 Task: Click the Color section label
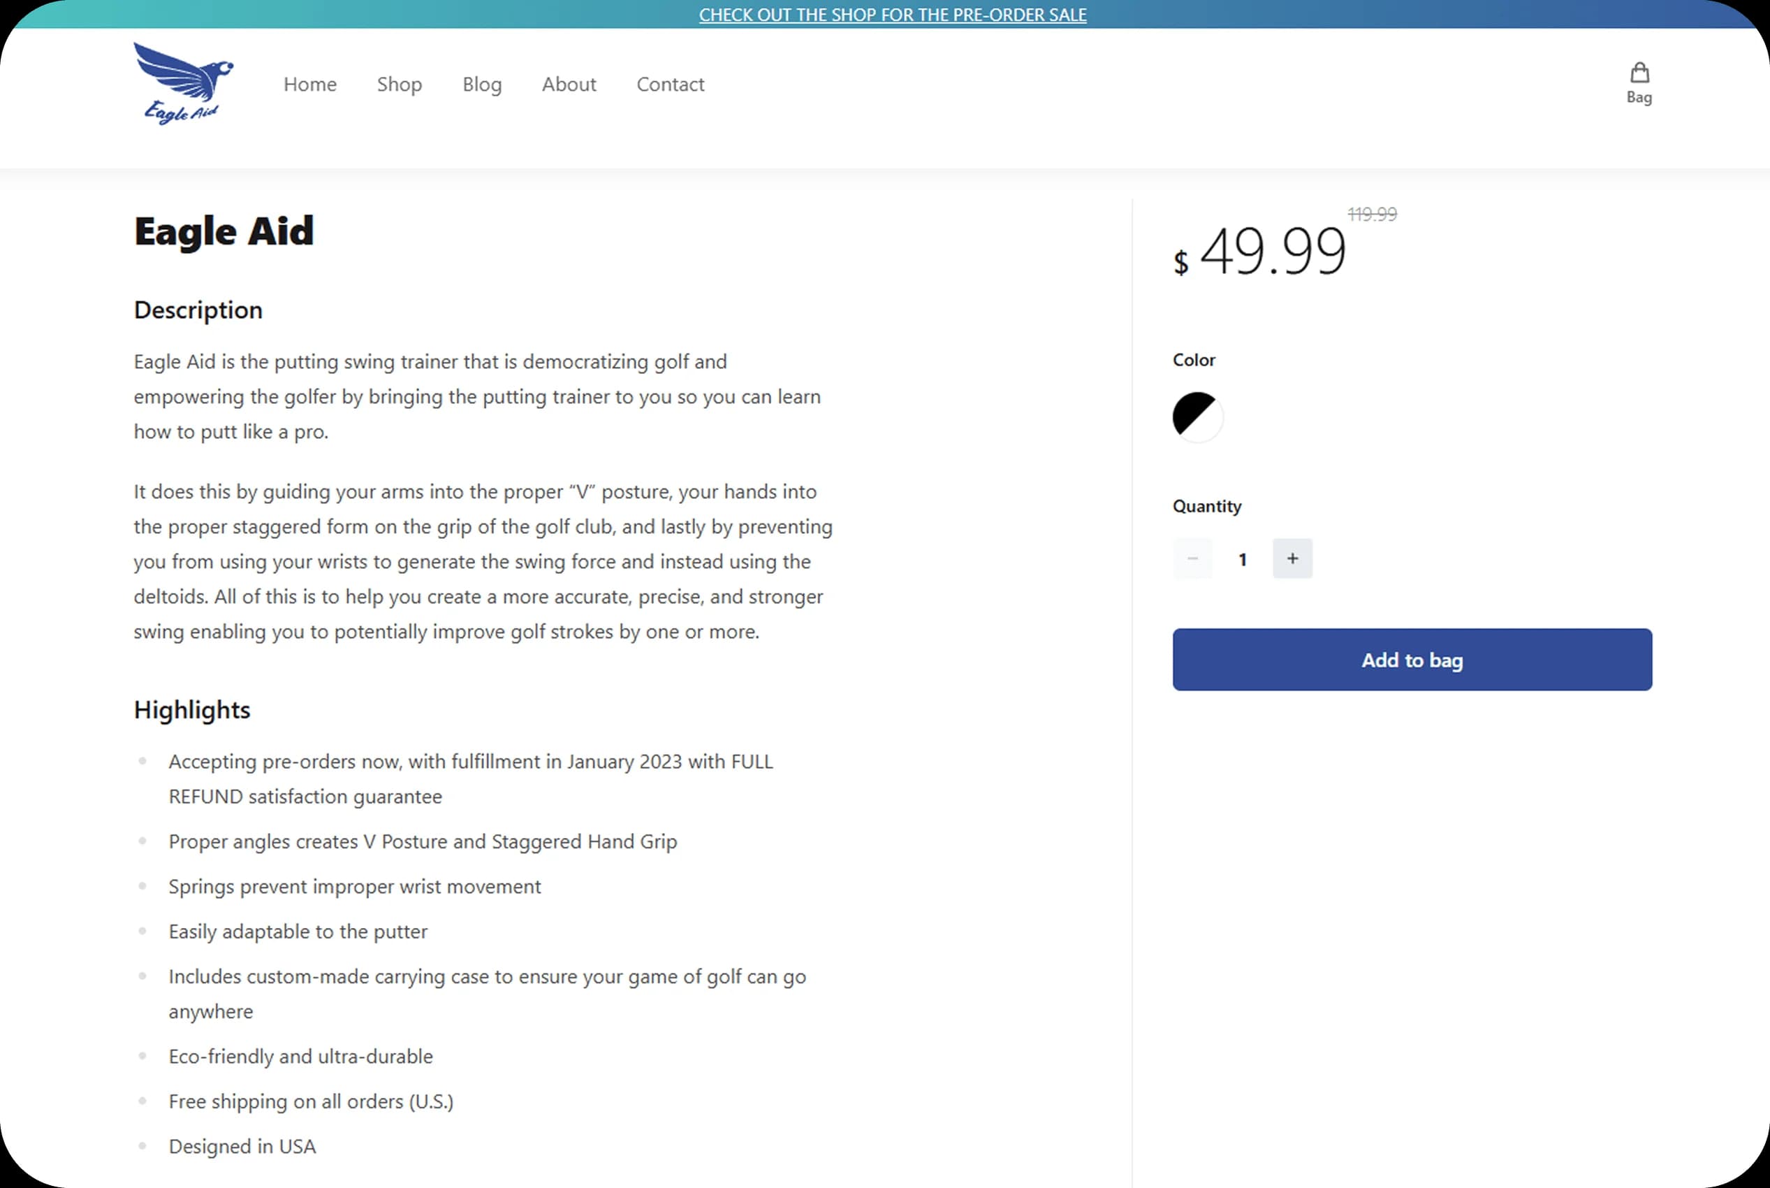point(1194,360)
